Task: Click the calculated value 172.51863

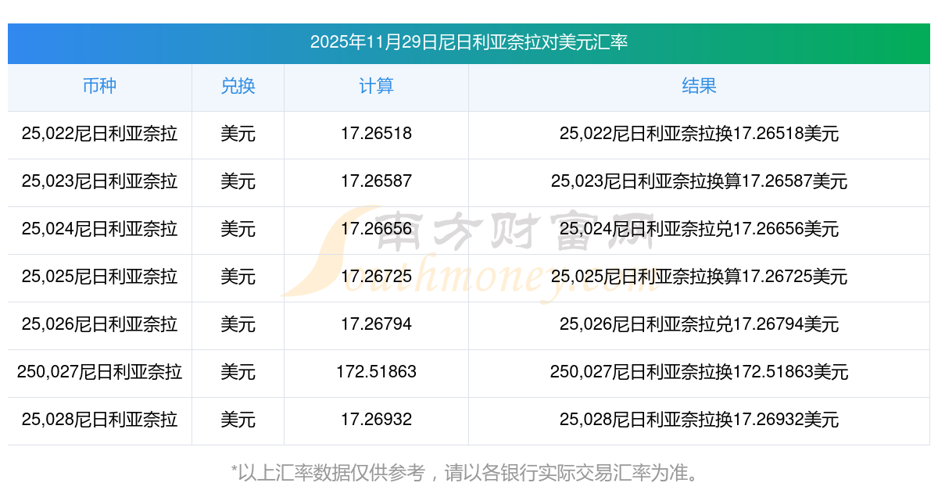Action: pos(376,373)
